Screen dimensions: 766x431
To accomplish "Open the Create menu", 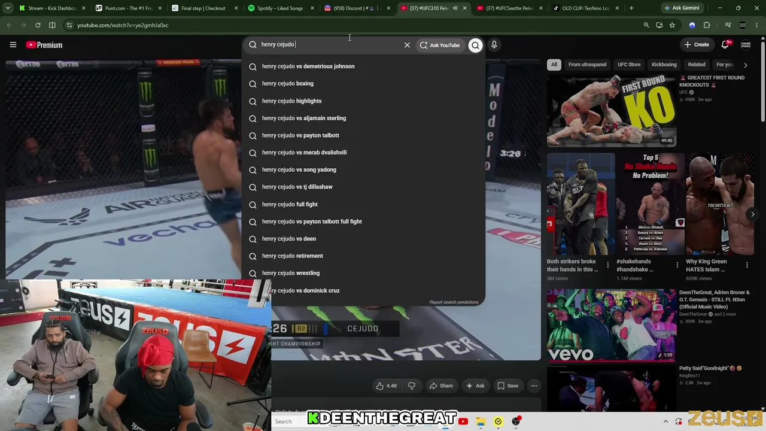I will click(697, 44).
